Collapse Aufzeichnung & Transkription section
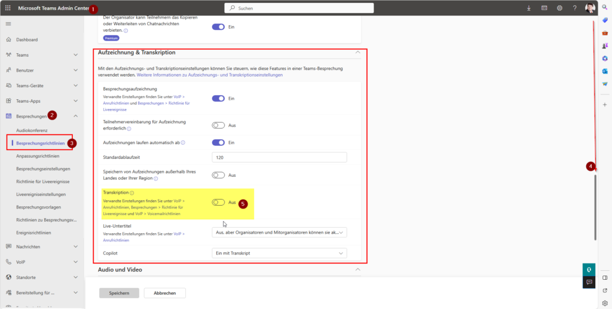Screen dimensions: 612x309 tap(357, 52)
